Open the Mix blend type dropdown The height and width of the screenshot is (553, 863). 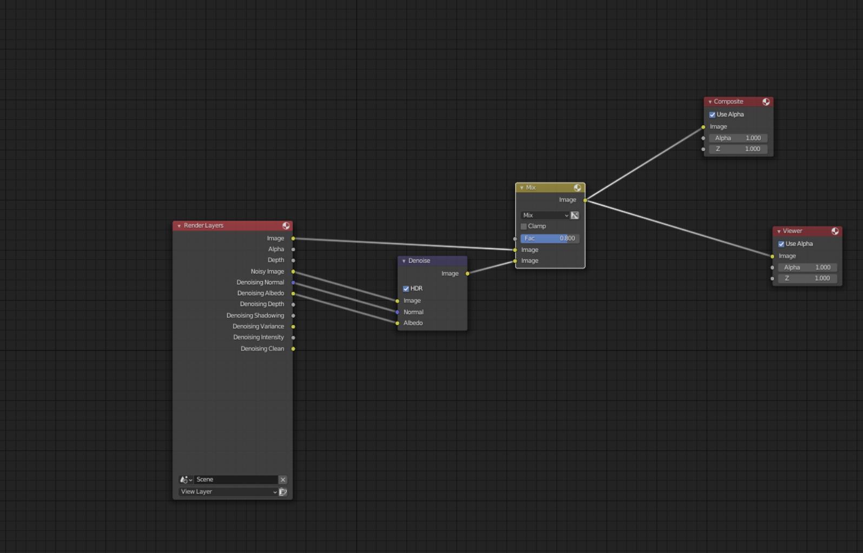pos(545,216)
